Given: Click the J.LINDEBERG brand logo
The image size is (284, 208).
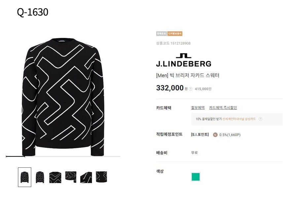Looking at the screenshot, I should 184,60.
